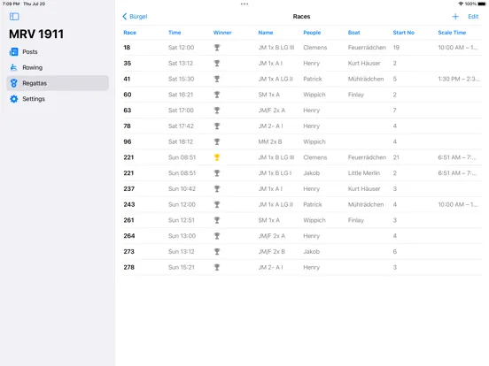The height and width of the screenshot is (366, 489).
Task: Sort by the Race column header
Action: click(129, 33)
